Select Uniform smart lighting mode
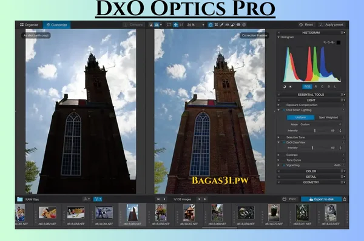 click(301, 118)
